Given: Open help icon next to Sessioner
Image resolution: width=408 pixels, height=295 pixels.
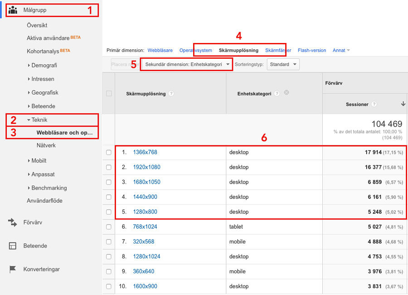Looking at the screenshot, I should point(374,104).
